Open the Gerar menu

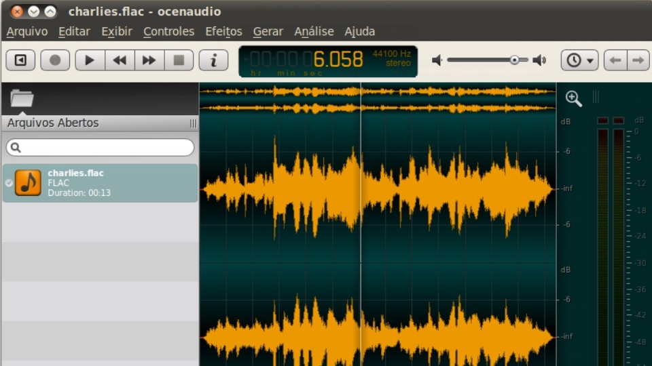click(x=268, y=32)
